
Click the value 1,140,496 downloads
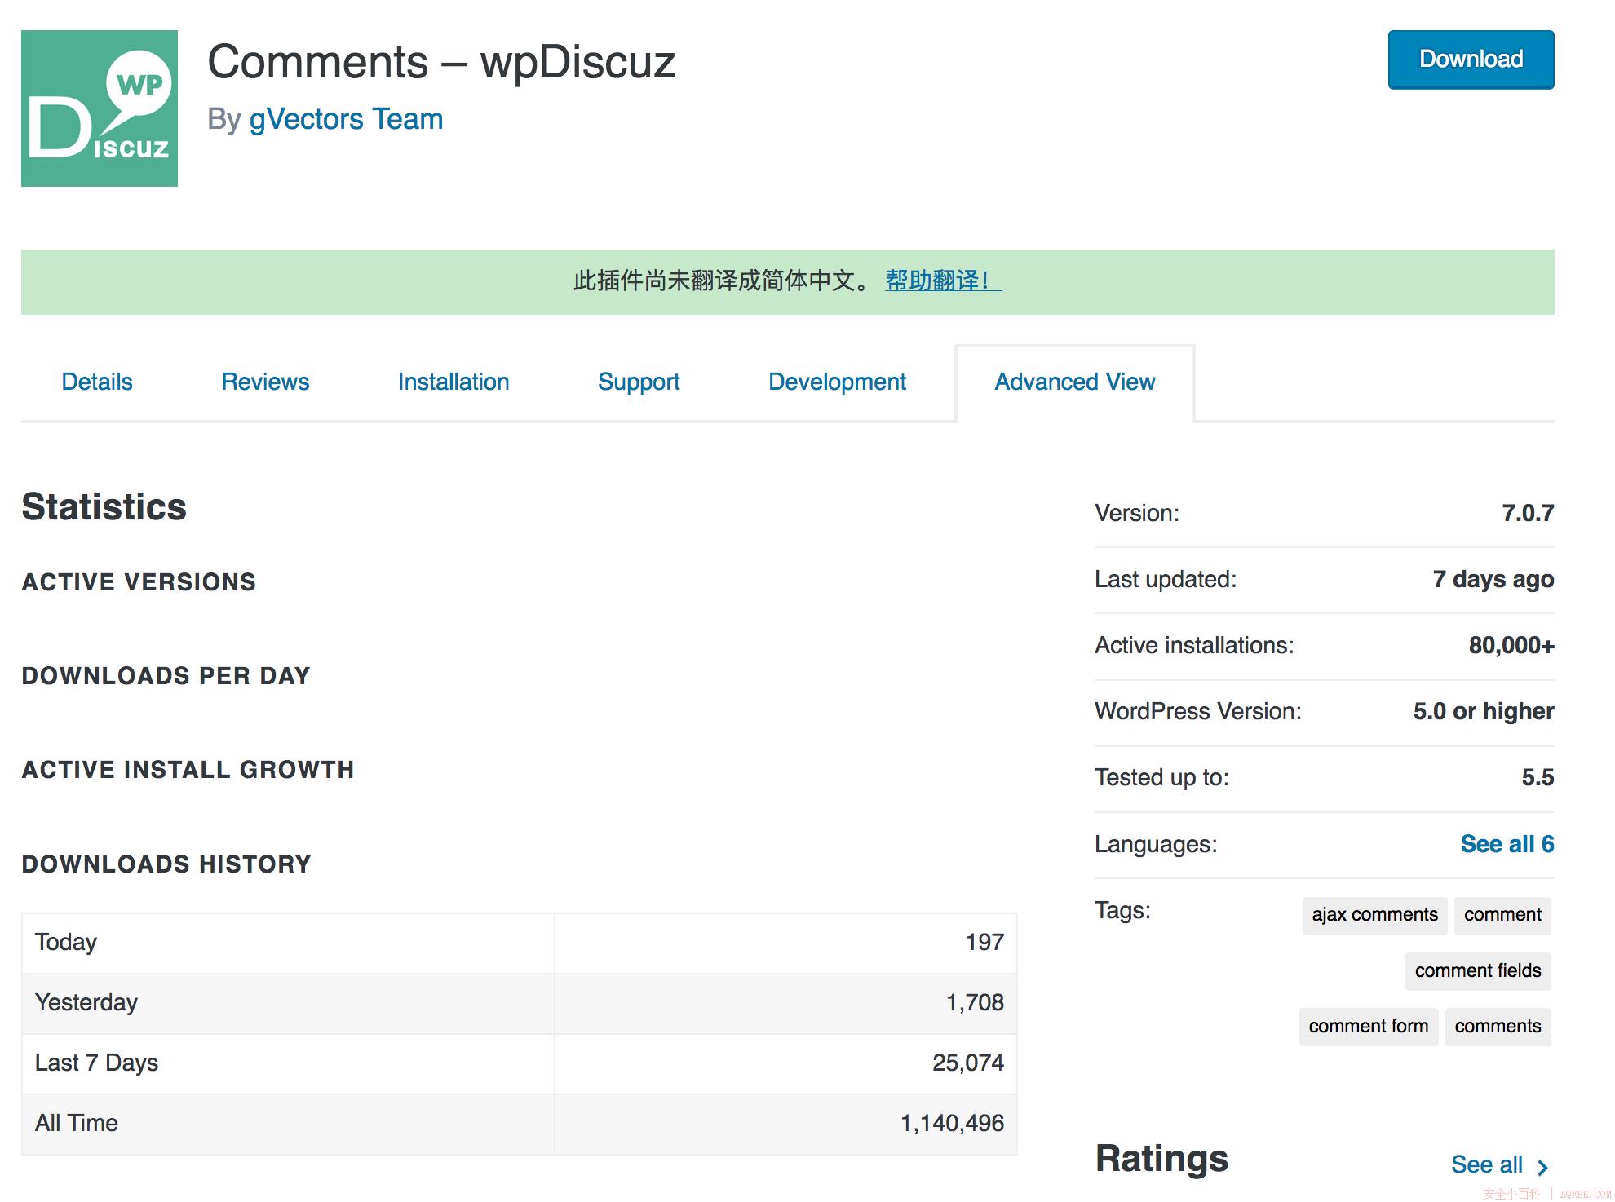[x=952, y=1124]
